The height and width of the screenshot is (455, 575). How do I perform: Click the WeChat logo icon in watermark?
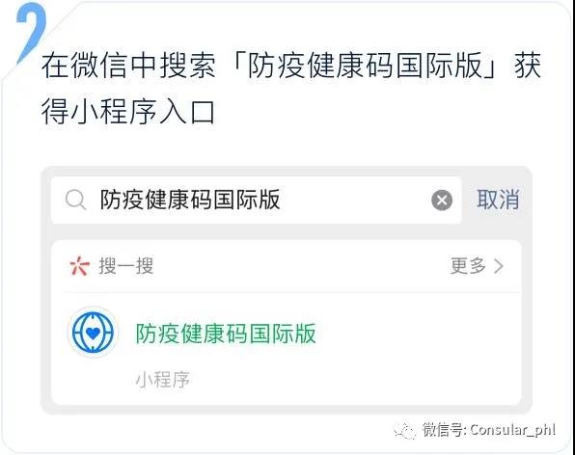[x=405, y=431]
